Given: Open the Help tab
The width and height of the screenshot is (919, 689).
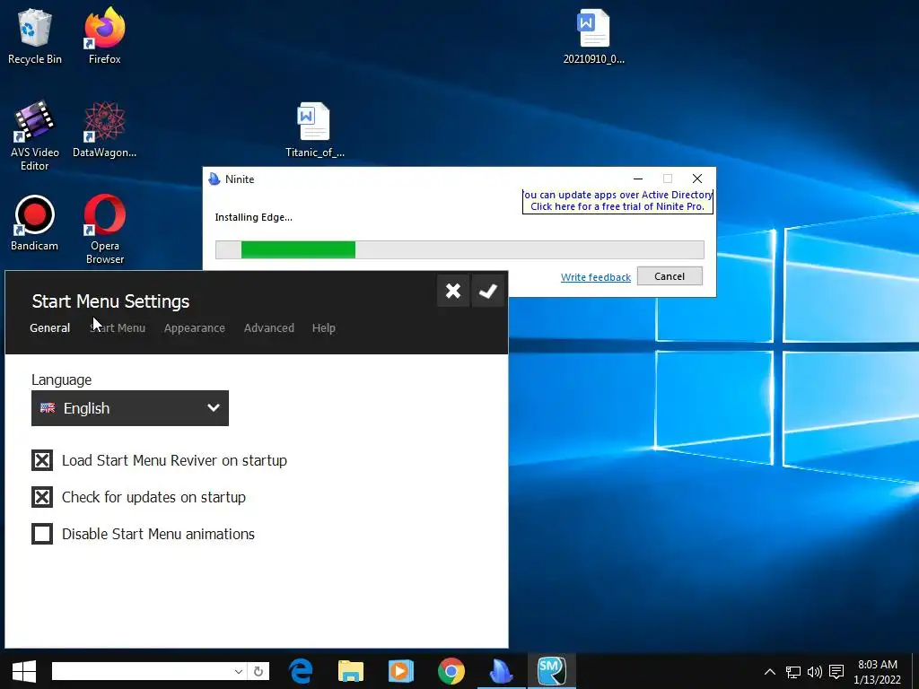Looking at the screenshot, I should tap(323, 328).
